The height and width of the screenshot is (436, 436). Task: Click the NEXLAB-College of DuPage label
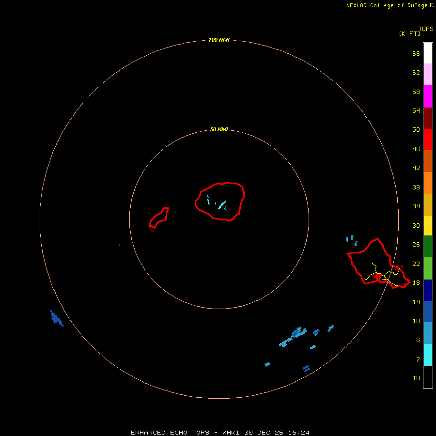click(x=387, y=5)
